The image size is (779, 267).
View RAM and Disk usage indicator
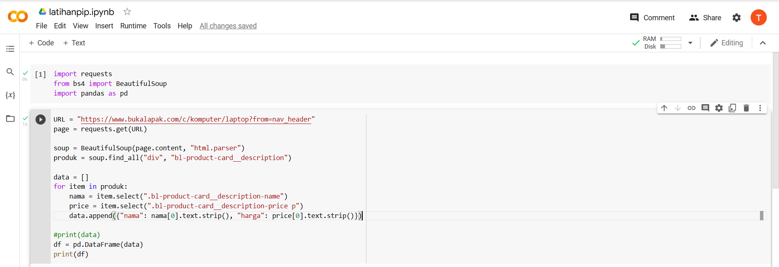662,43
